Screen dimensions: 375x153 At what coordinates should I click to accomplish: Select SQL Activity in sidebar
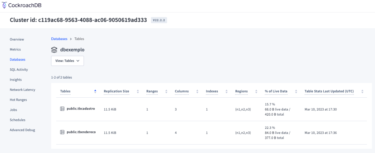click(19, 69)
